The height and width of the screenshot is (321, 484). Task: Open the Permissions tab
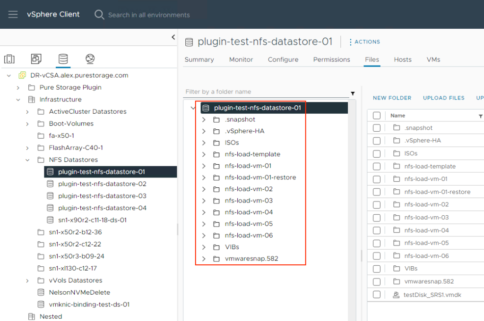(331, 59)
